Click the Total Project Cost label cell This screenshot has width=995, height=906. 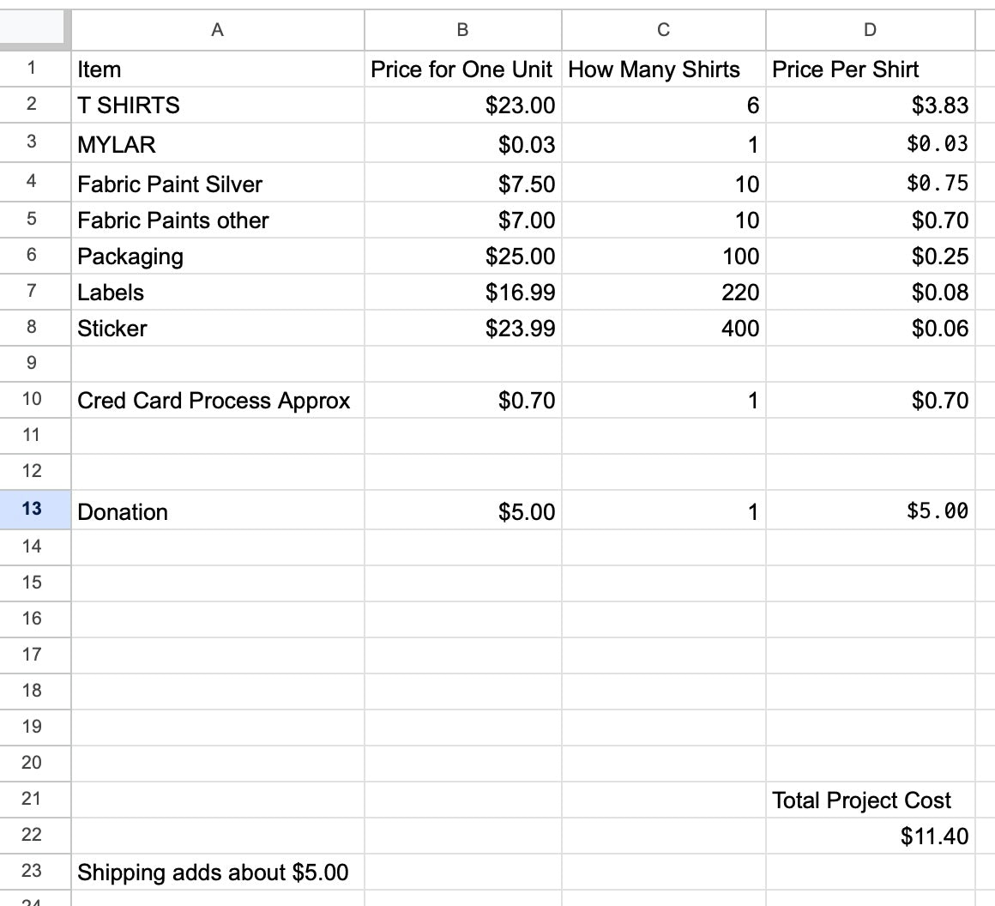(870, 800)
